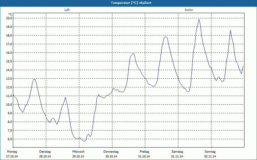This screenshot has height=160, width=257.
Task: Select the 12,0 y-axis label
Action: click(x=9, y=87)
